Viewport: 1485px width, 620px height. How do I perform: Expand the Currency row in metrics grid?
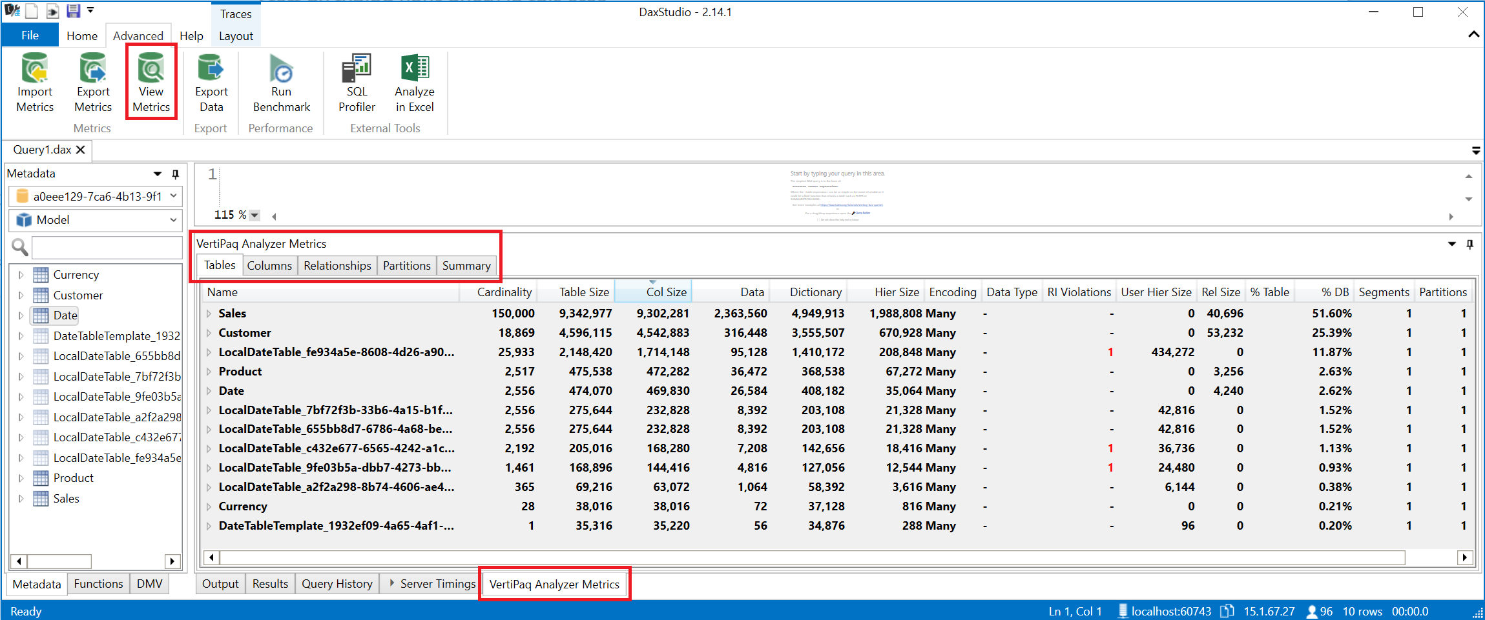point(209,506)
